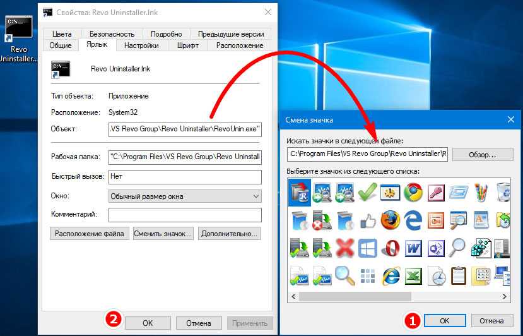
Task: Switch to the Безопасность tab
Action: (x=112, y=33)
